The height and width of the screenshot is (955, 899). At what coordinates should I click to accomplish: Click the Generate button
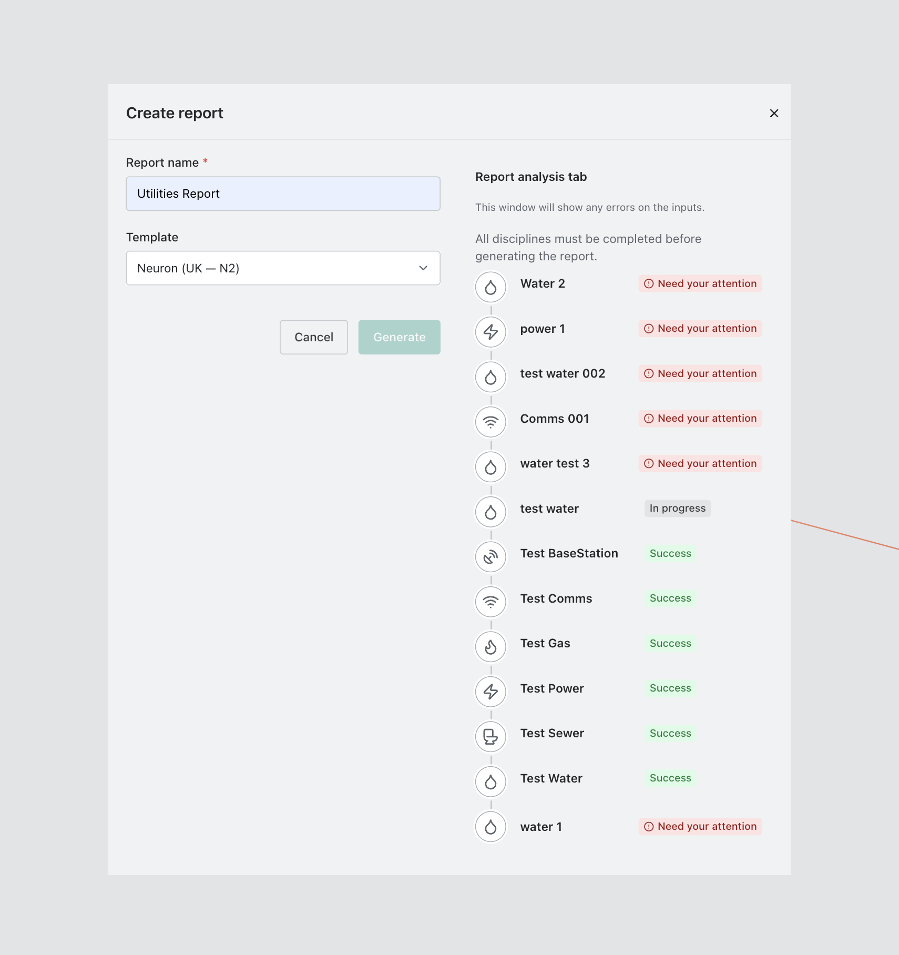pyautogui.click(x=399, y=337)
